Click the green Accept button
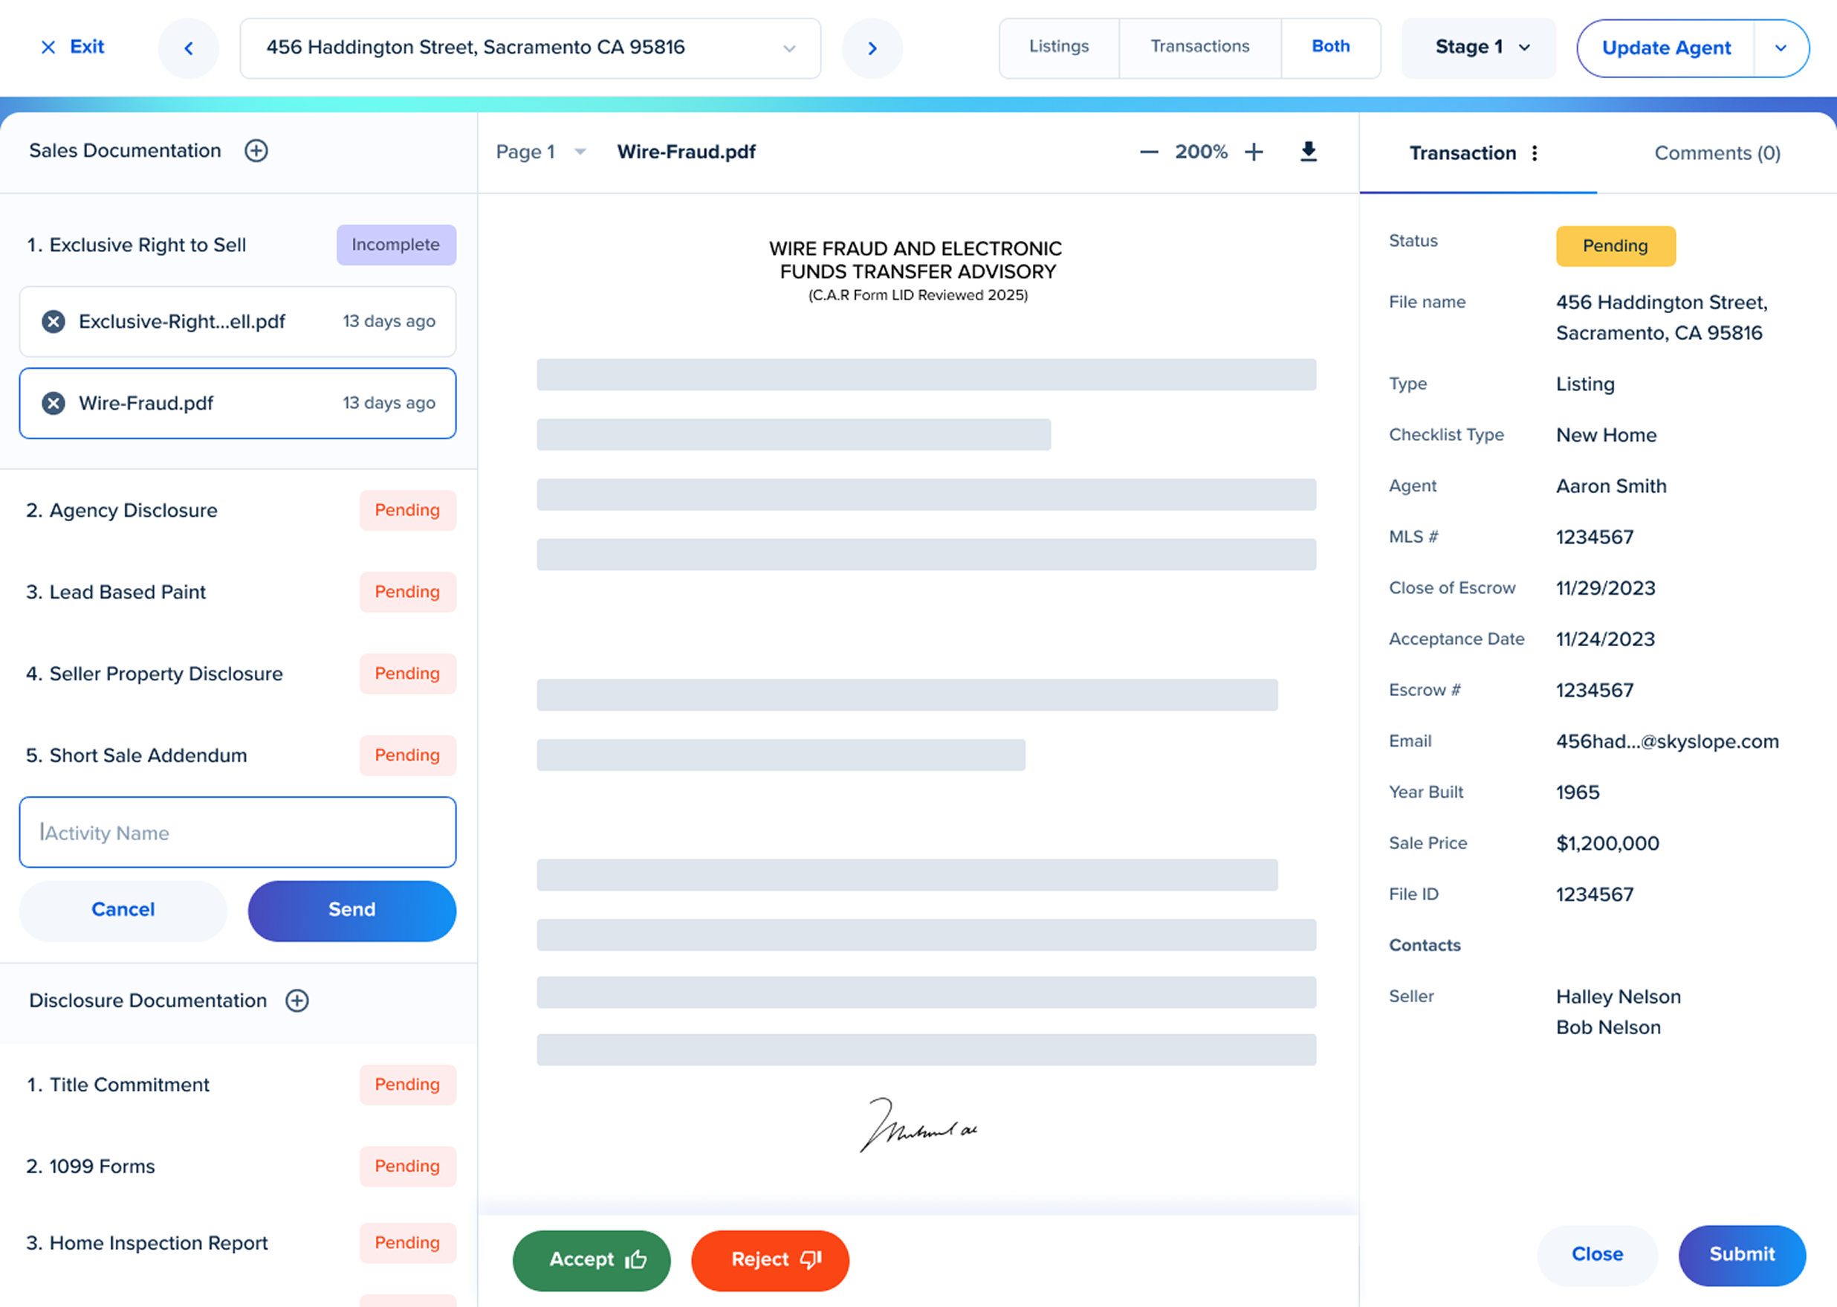 (591, 1259)
